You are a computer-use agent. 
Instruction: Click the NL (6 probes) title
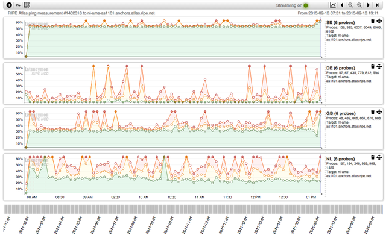pos(340,159)
